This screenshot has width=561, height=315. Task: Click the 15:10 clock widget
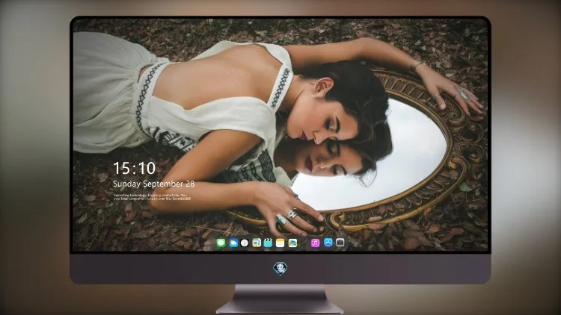click(134, 168)
